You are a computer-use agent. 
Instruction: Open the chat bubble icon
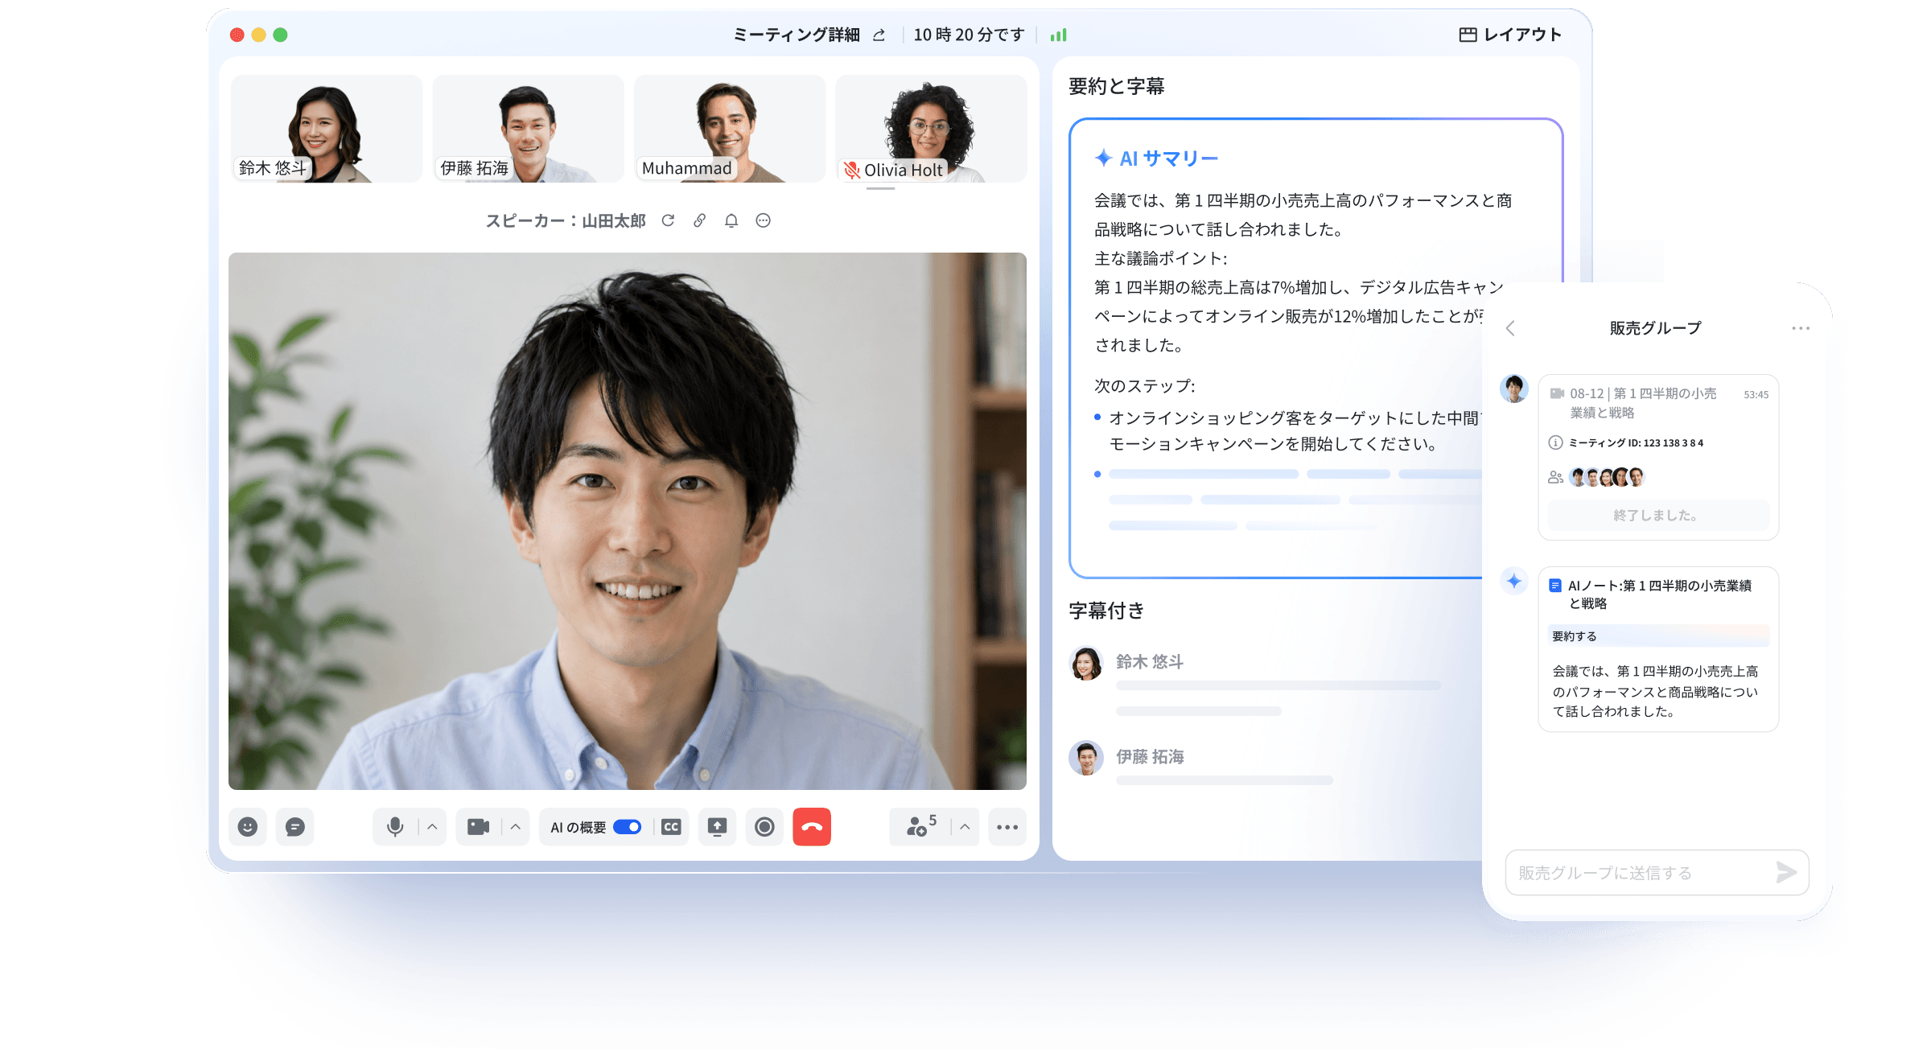(295, 827)
